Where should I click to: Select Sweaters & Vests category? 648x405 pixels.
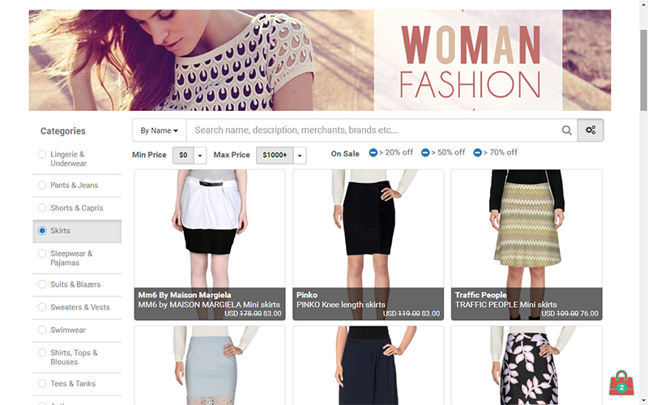pyautogui.click(x=77, y=307)
